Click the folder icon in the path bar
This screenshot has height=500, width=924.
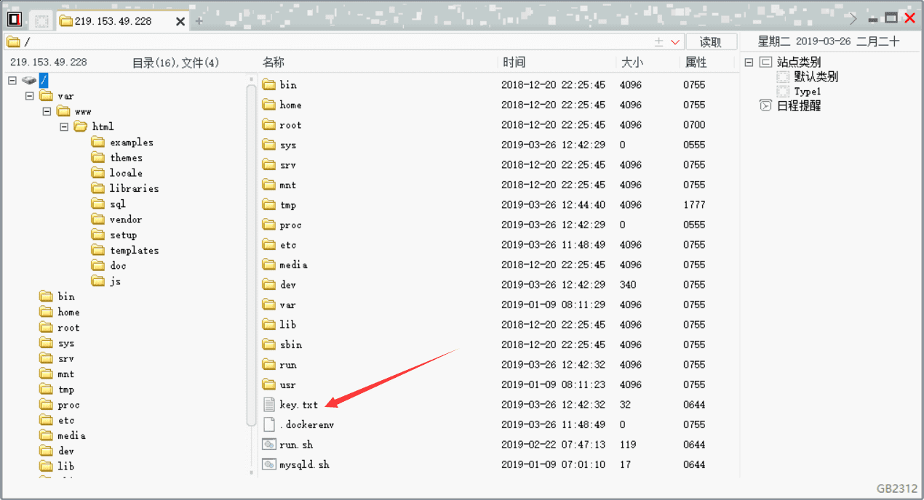pos(15,41)
